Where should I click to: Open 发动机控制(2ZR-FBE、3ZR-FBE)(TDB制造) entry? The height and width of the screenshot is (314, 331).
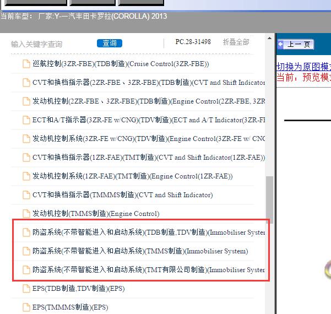149,101
